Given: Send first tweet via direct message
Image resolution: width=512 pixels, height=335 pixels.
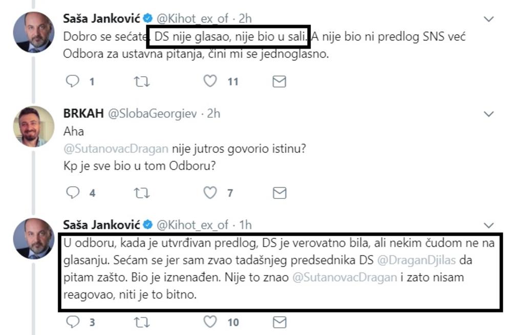Looking at the screenshot, I should click(x=279, y=81).
